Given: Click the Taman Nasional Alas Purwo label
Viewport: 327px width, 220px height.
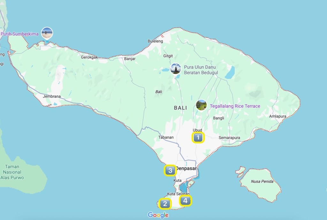Looking at the screenshot, I should [x=12, y=172].
